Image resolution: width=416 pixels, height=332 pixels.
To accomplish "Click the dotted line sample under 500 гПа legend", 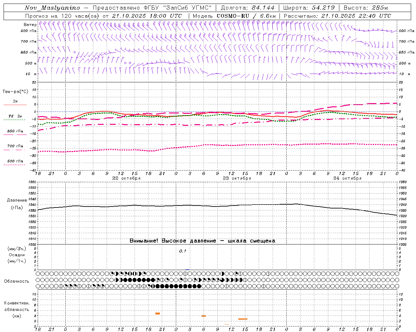I will (15, 165).
